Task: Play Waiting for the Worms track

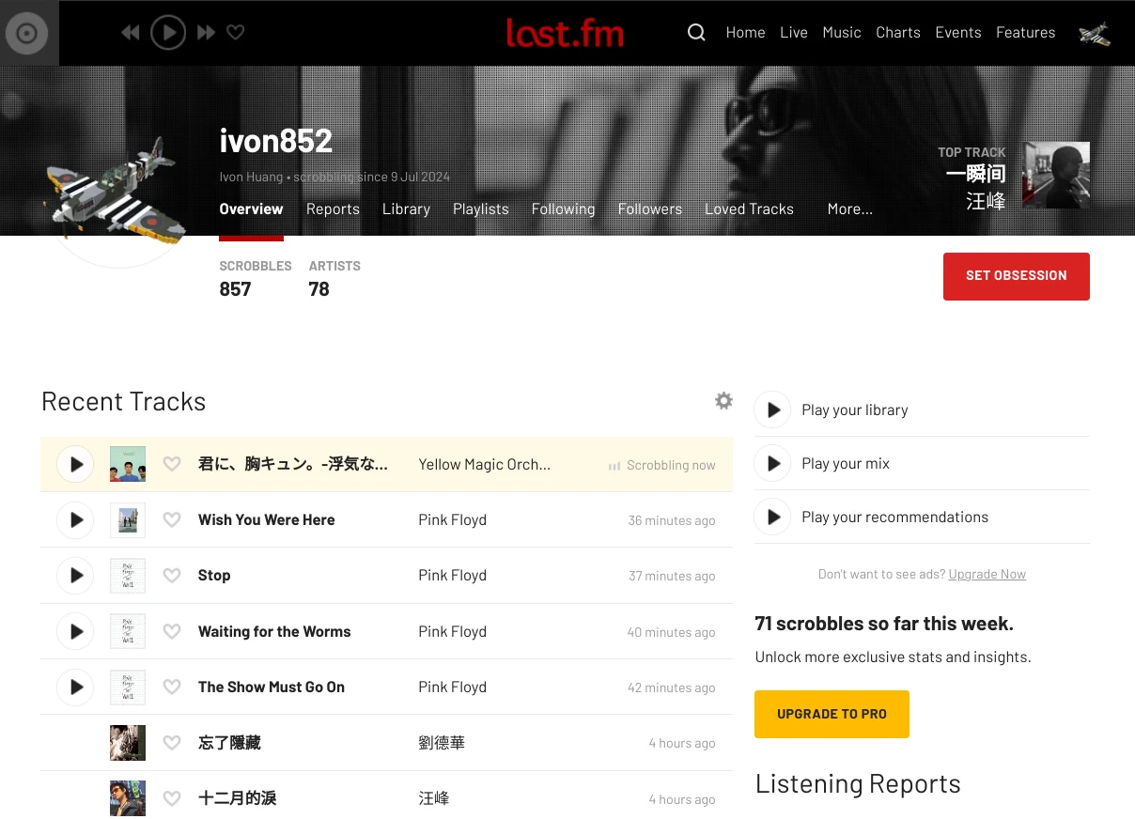Action: point(75,631)
